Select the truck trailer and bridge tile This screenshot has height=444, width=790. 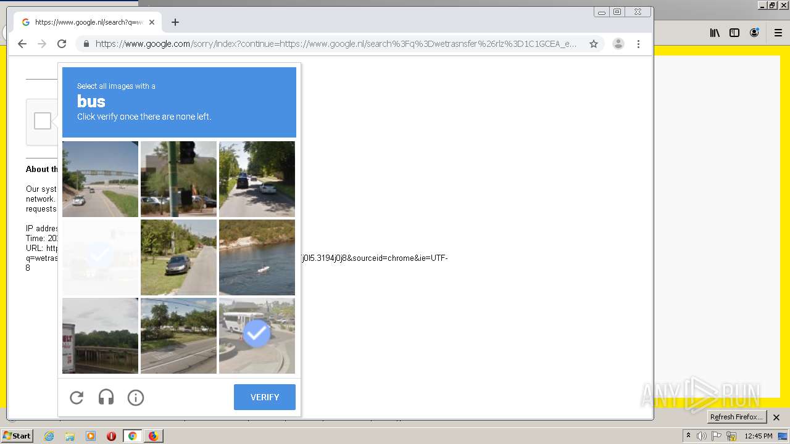[x=100, y=335]
